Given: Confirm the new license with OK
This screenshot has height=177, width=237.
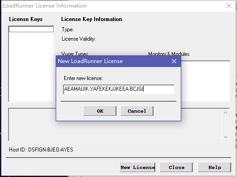Looking at the screenshot, I should 100,111.
